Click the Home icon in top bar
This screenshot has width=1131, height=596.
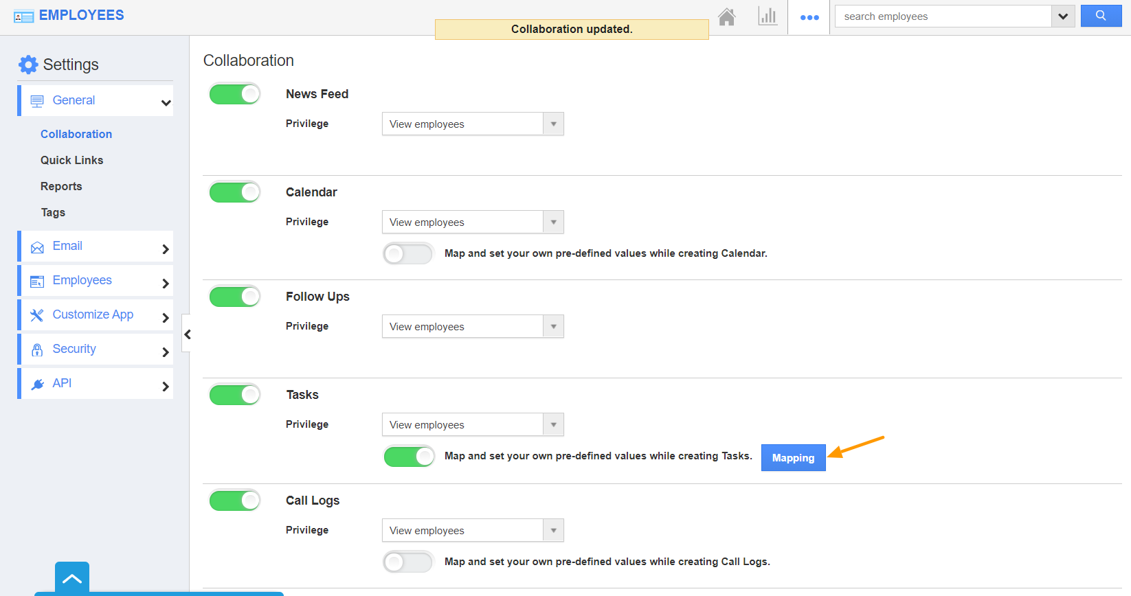[x=726, y=16]
